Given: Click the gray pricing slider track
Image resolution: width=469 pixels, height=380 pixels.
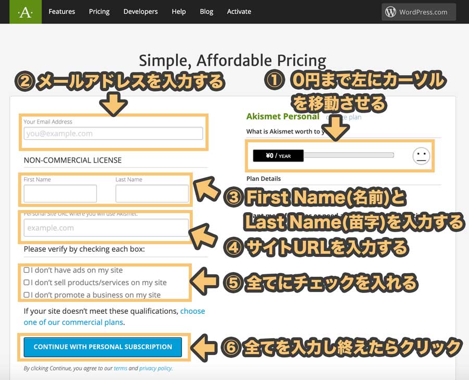Looking at the screenshot, I should (x=349, y=155).
